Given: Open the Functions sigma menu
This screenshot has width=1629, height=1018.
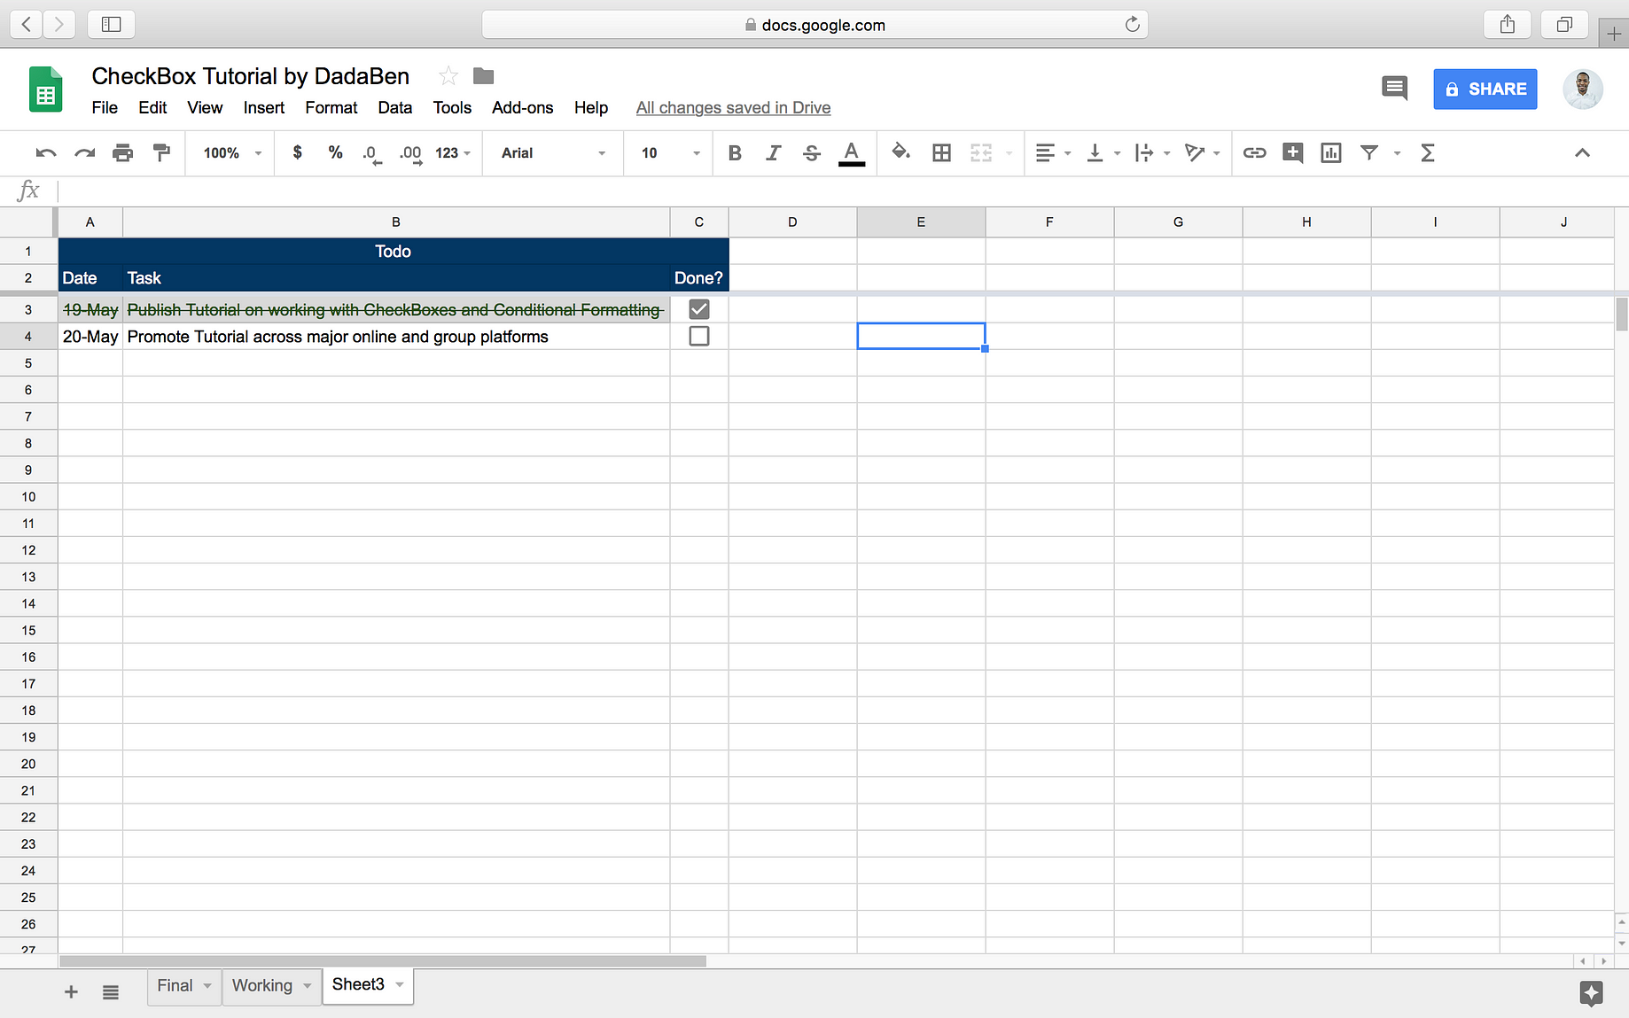Looking at the screenshot, I should point(1427,152).
